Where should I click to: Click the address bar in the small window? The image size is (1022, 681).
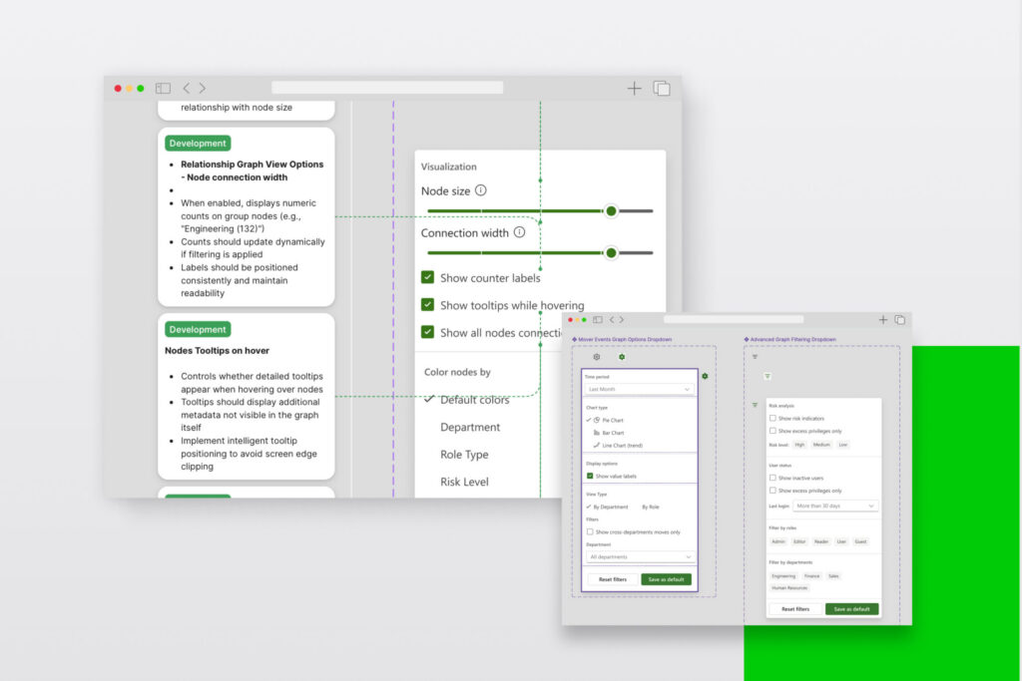[x=734, y=320]
